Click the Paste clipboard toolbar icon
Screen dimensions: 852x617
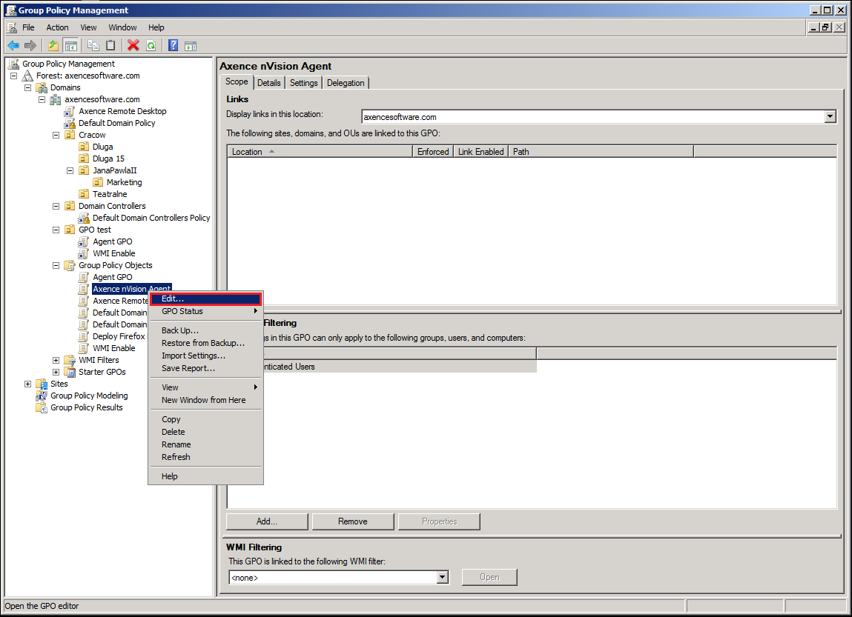coord(110,45)
